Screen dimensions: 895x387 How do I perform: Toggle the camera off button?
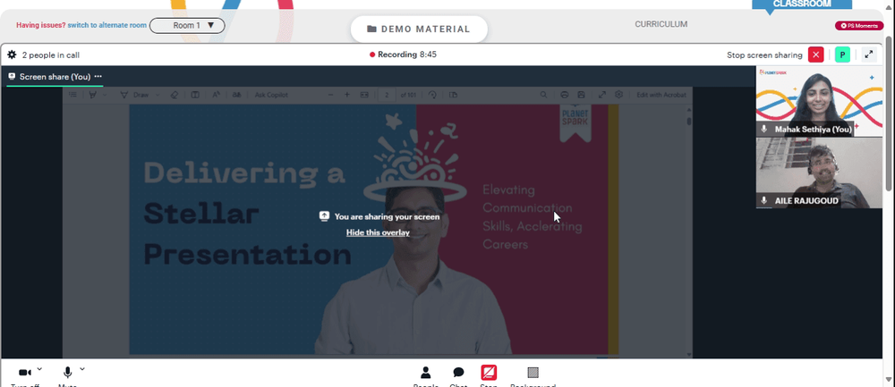[x=24, y=373]
